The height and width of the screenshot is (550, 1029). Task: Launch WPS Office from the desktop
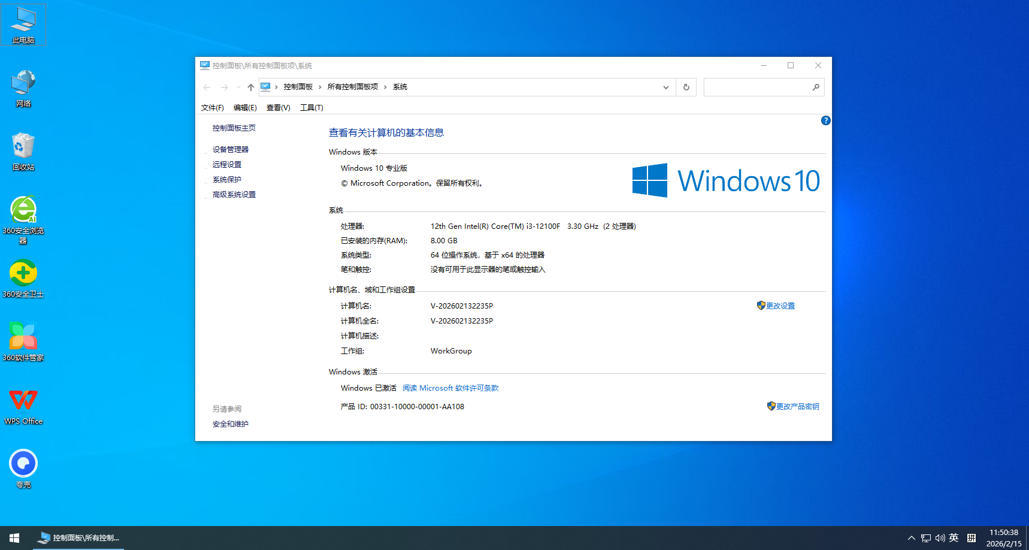point(23,401)
